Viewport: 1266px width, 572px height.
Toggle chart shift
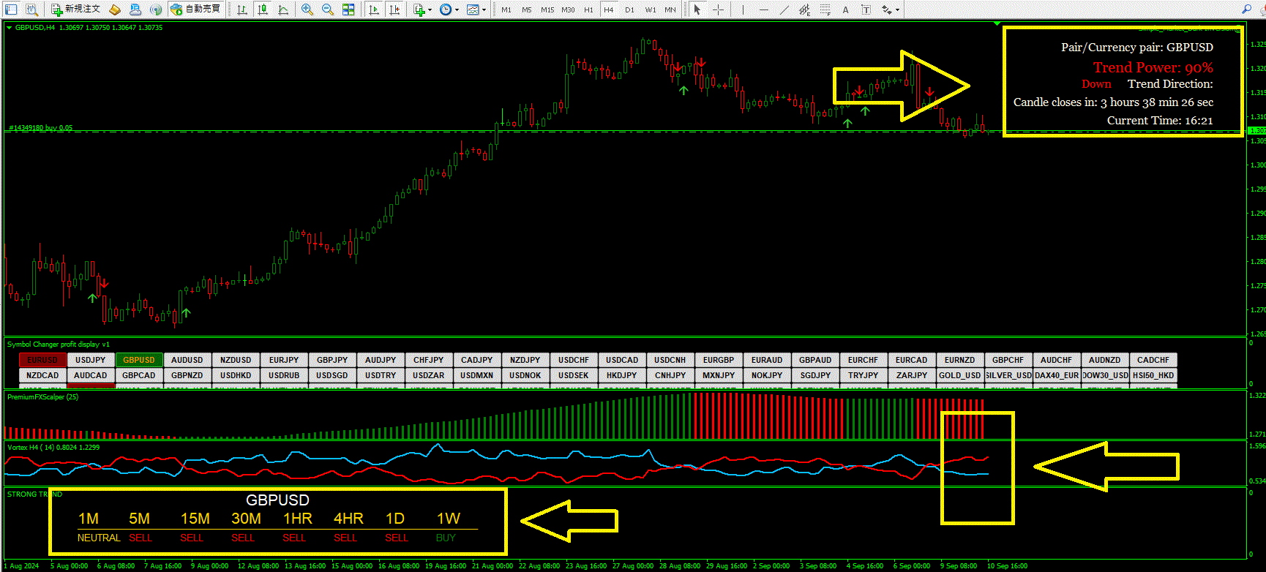[x=394, y=10]
